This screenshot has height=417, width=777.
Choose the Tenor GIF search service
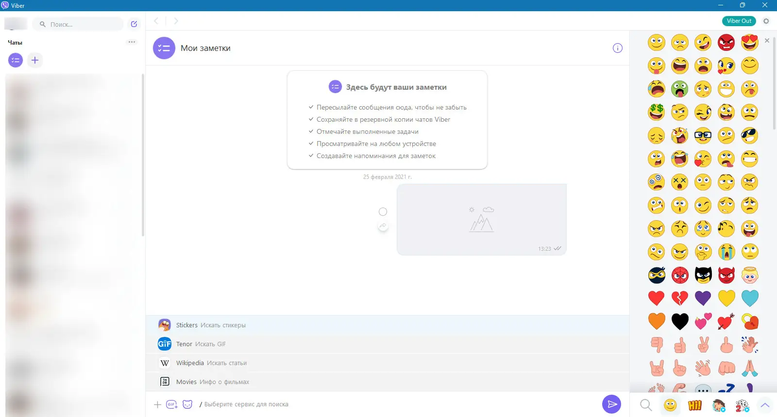point(388,344)
